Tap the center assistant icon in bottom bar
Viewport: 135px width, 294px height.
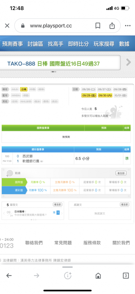click(67, 275)
